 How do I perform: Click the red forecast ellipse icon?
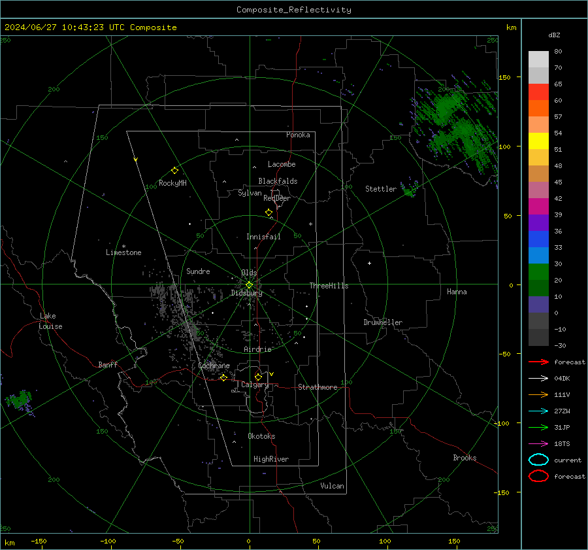pyautogui.click(x=538, y=476)
